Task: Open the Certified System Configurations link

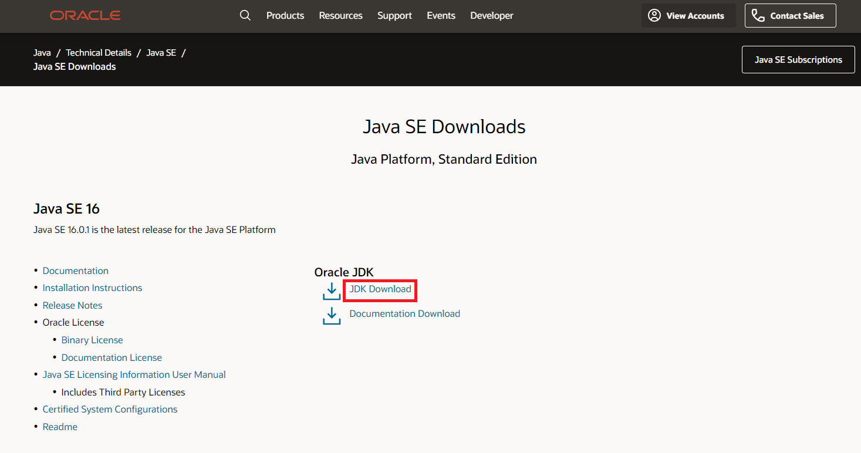Action: [110, 410]
